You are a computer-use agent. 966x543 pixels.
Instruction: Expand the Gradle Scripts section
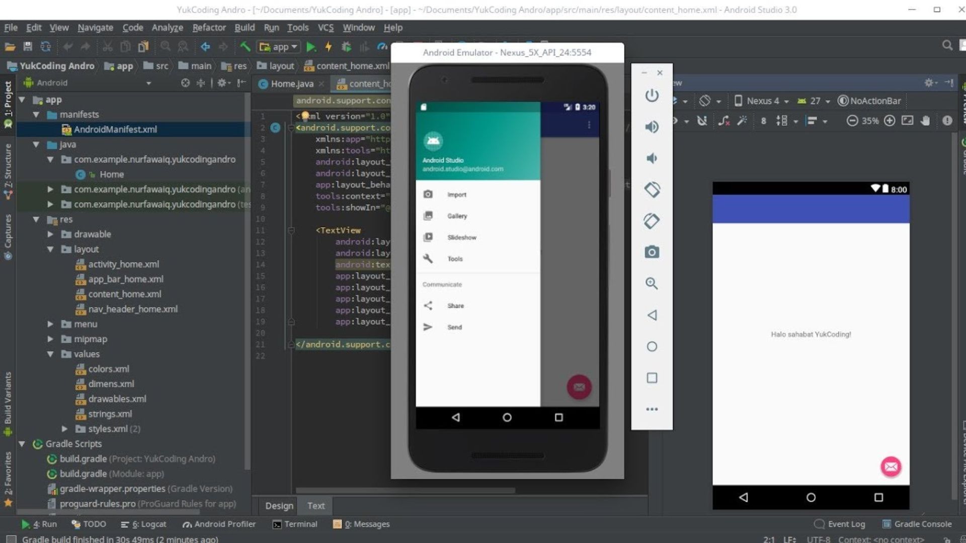pos(22,443)
